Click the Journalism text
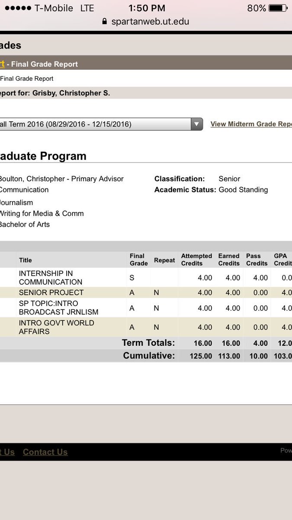This screenshot has height=520, width=292. tap(16, 202)
